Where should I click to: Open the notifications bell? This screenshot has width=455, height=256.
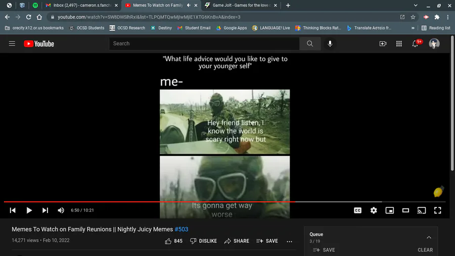tap(416, 44)
